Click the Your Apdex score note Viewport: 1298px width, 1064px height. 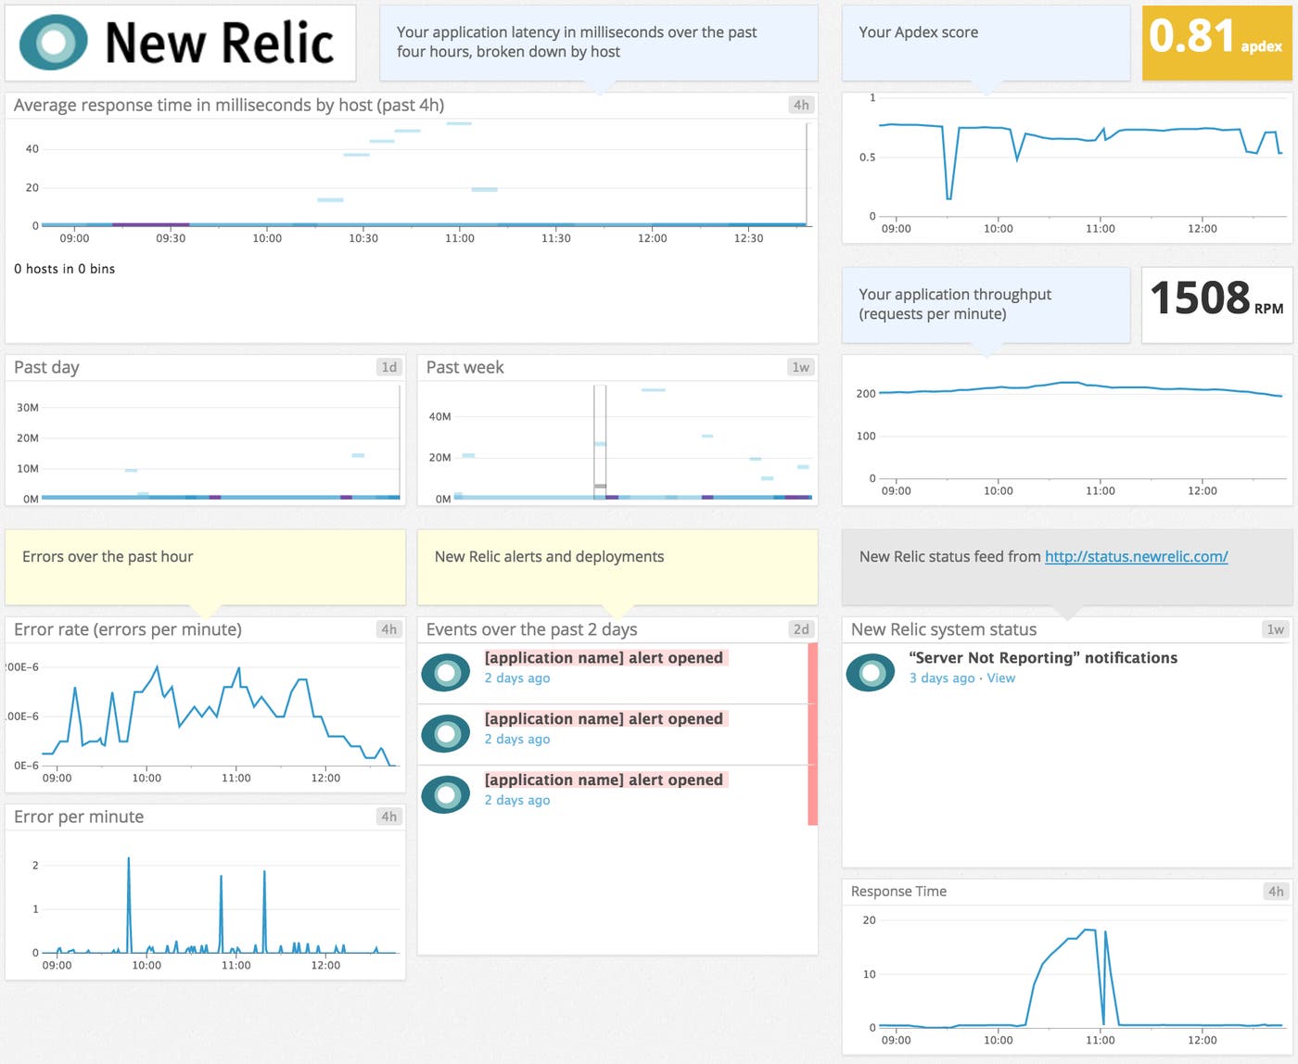[986, 43]
